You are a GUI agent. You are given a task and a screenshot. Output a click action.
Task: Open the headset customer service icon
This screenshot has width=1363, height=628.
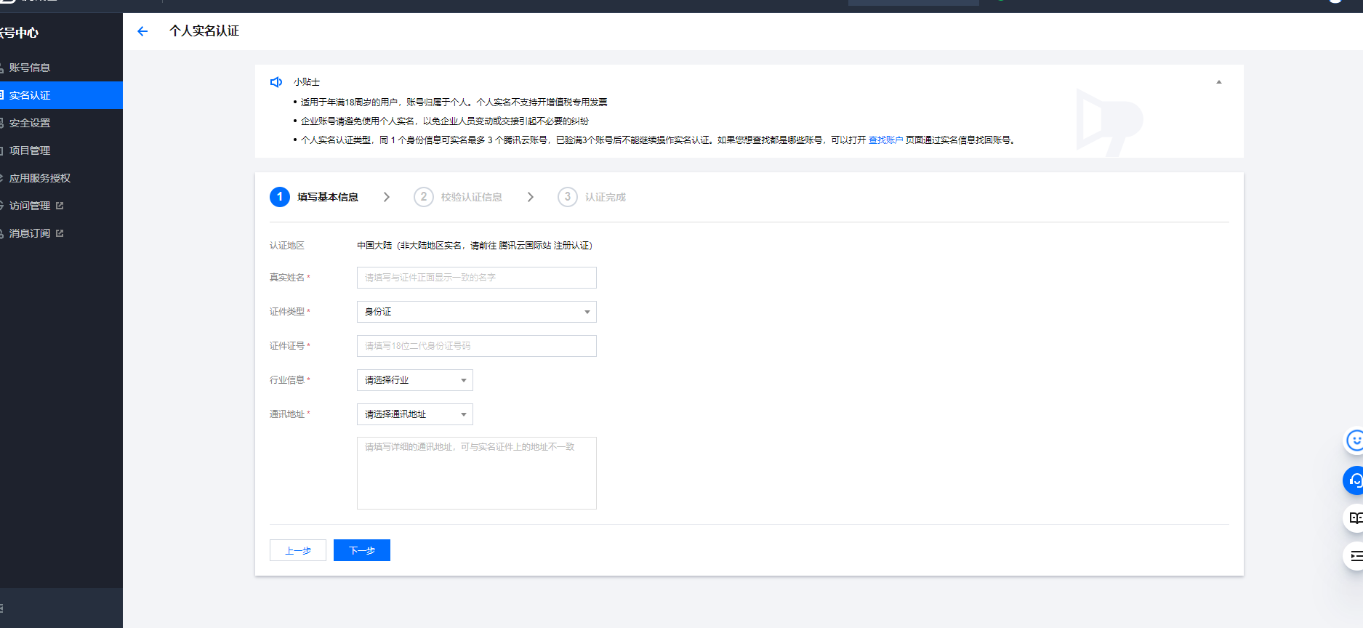(x=1354, y=480)
